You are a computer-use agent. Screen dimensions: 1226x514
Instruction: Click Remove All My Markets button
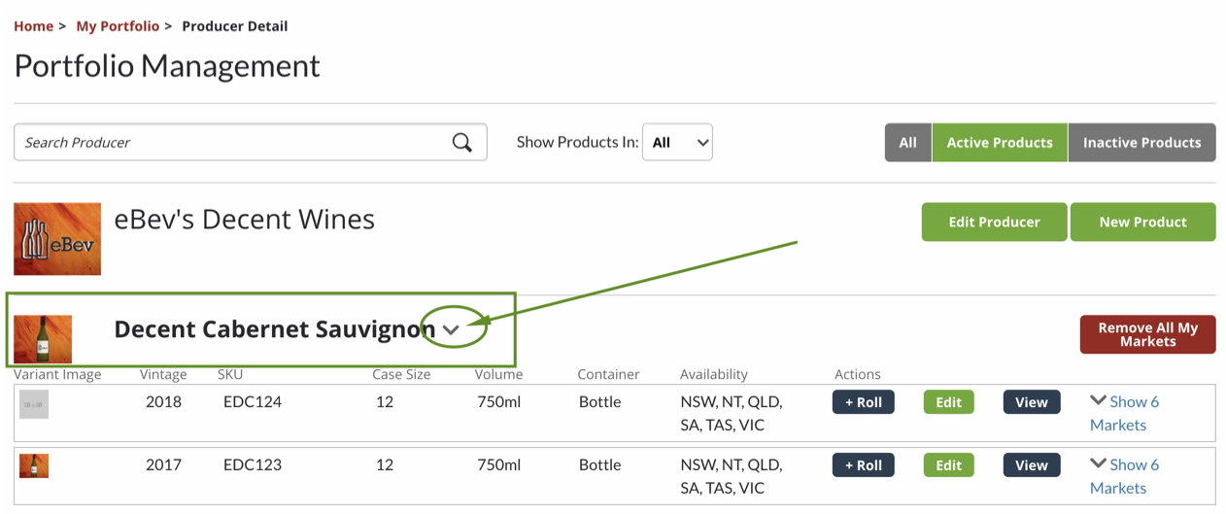click(1147, 334)
